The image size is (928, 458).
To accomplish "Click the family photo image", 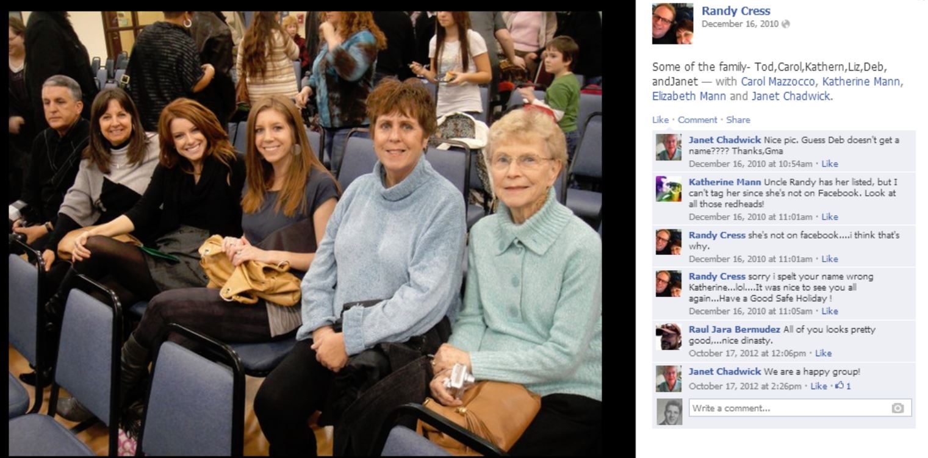I will point(305,234).
